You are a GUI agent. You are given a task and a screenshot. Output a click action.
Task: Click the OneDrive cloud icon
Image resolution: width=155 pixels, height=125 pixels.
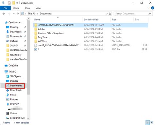6,66
